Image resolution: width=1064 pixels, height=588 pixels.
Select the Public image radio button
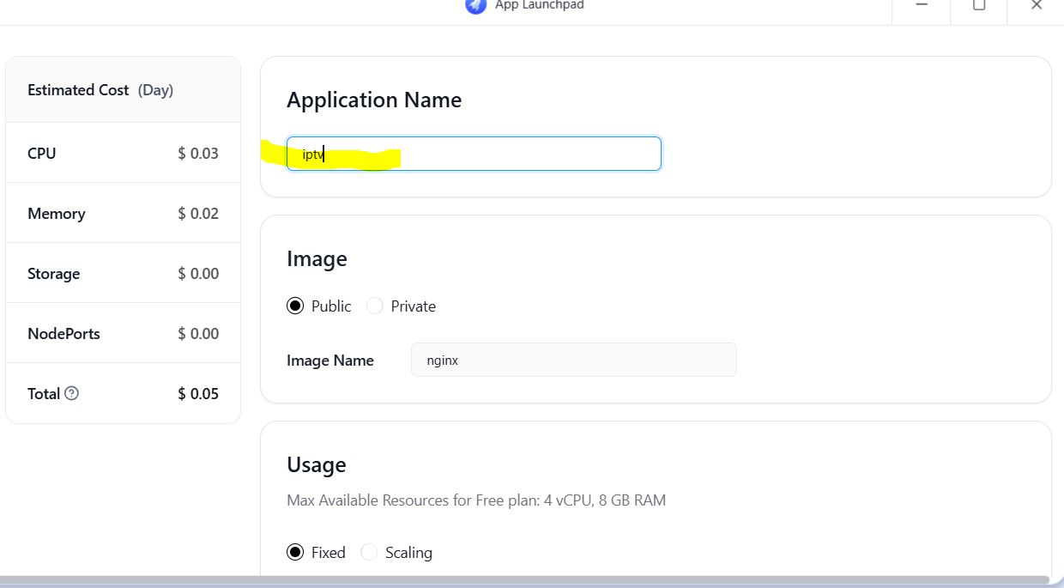(295, 306)
